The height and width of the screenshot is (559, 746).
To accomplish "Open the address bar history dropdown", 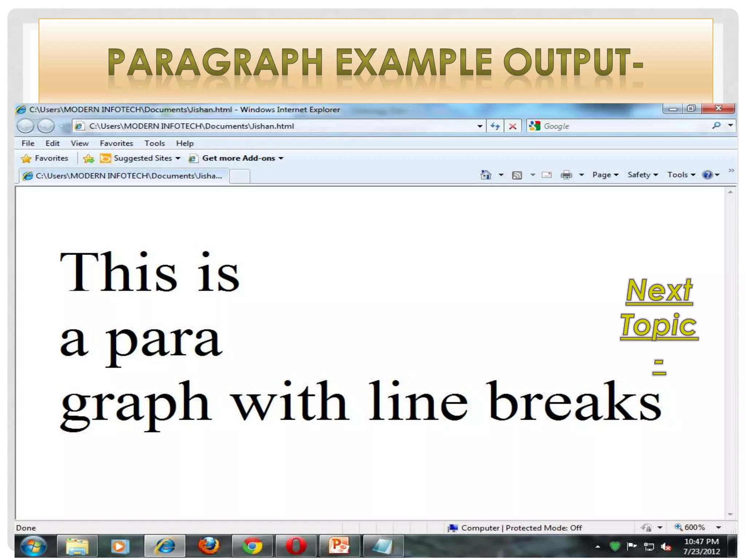I will pyautogui.click(x=480, y=126).
